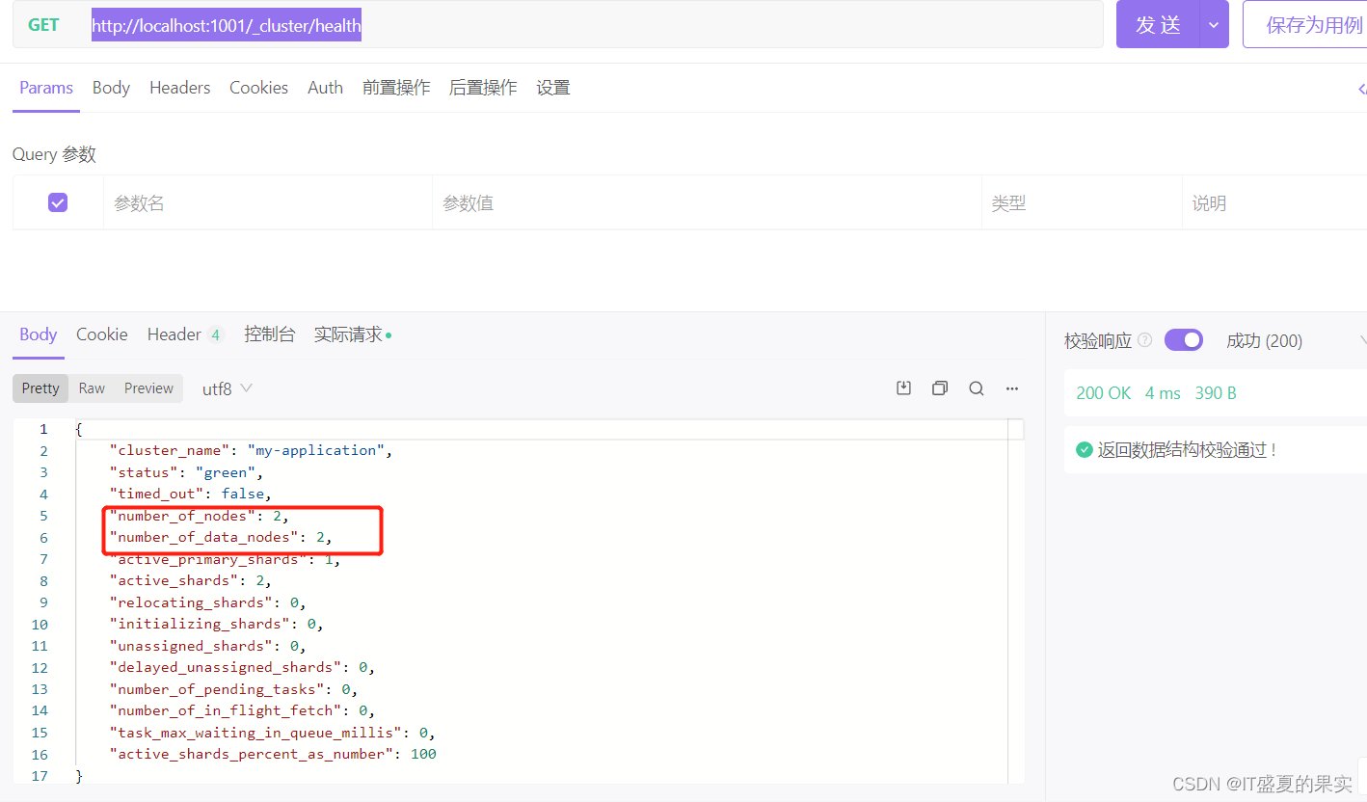This screenshot has width=1367, height=802.
Task: Click the help icon beside 校验响应
Action: [x=1145, y=340]
